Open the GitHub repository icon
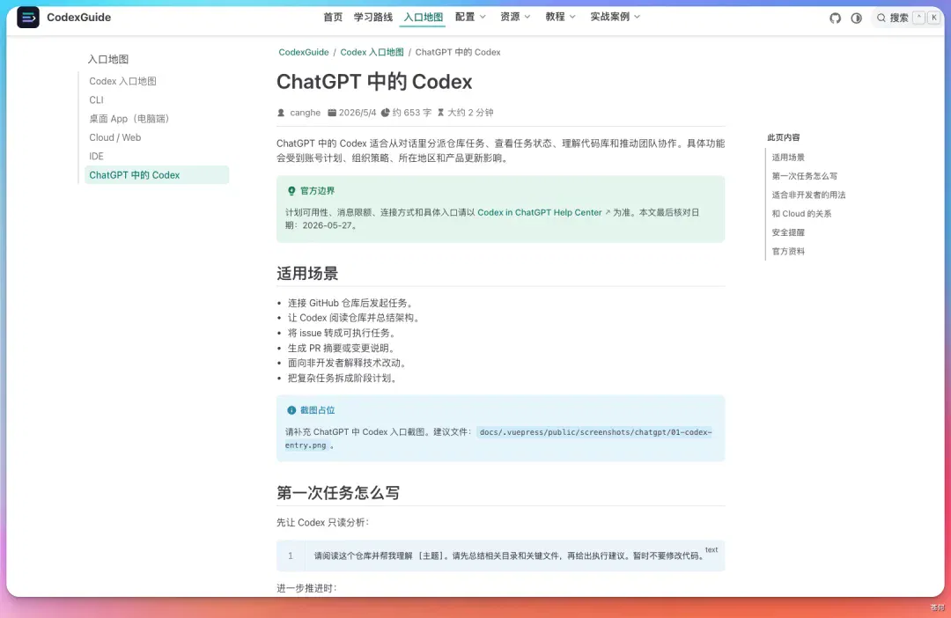The image size is (951, 618). [x=835, y=18]
